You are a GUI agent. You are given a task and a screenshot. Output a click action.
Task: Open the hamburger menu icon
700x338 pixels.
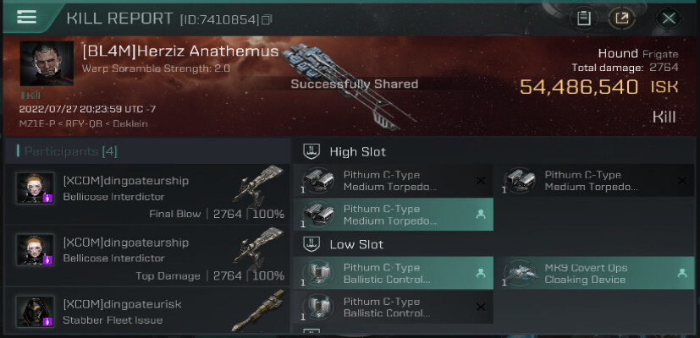(x=27, y=17)
